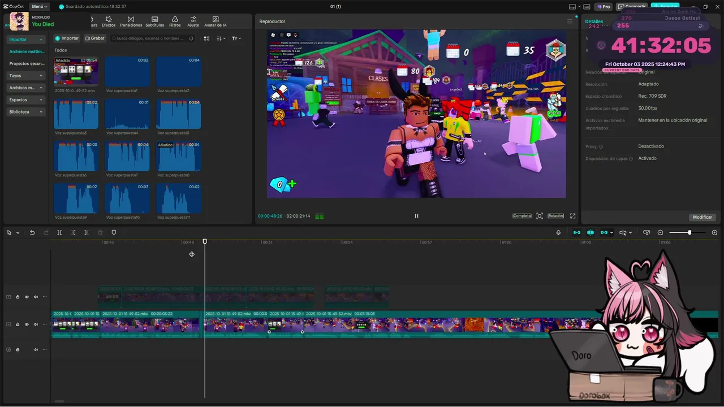Click the Pro button in title bar
Screen dimensions: 724x407
click(x=603, y=7)
